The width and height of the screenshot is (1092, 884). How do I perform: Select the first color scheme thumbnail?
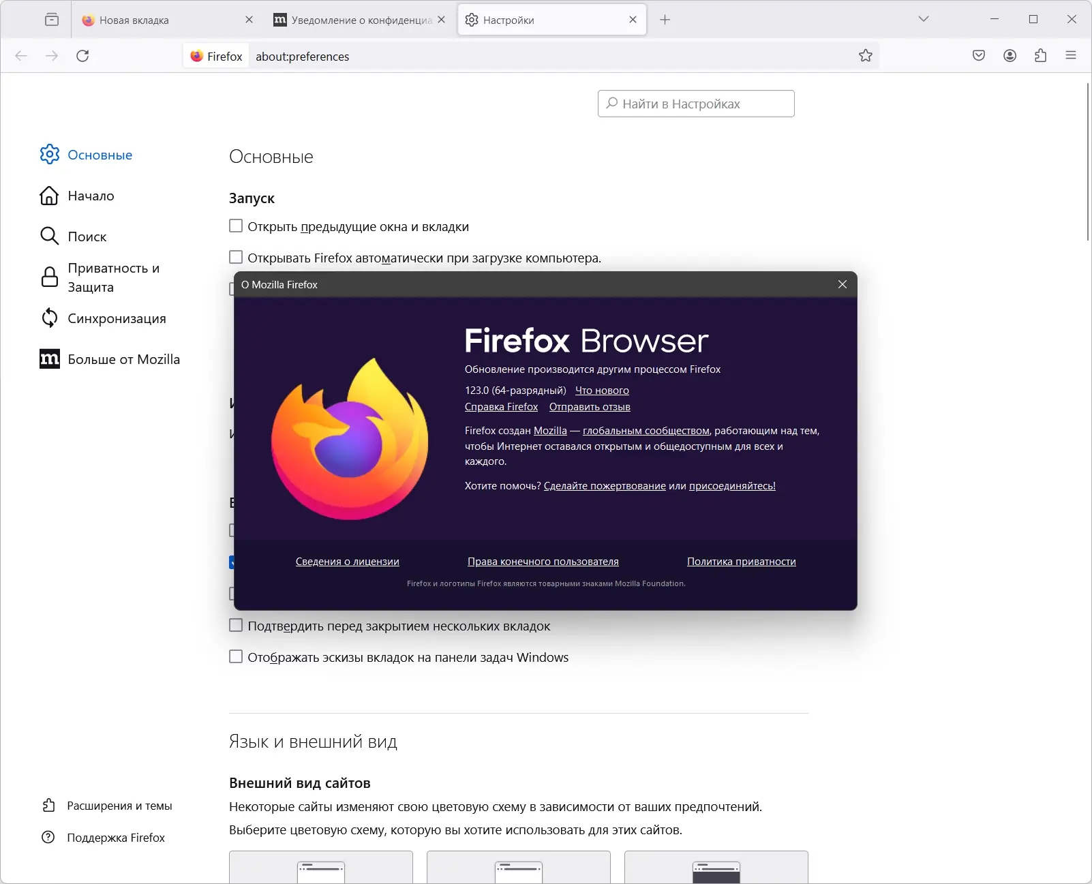coord(321,867)
